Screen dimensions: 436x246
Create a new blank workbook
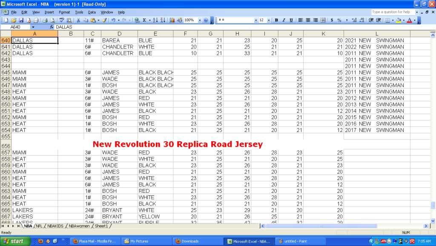tap(6, 20)
